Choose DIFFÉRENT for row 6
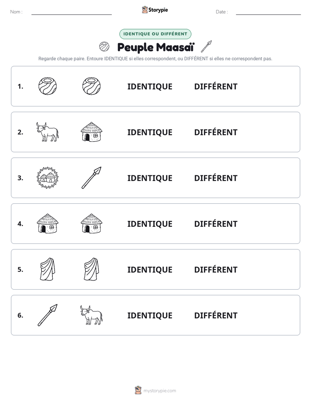 [x=216, y=315]
